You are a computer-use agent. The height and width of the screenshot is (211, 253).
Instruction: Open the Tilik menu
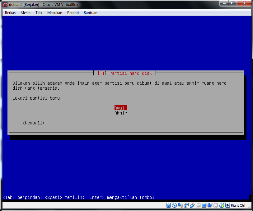(39, 13)
